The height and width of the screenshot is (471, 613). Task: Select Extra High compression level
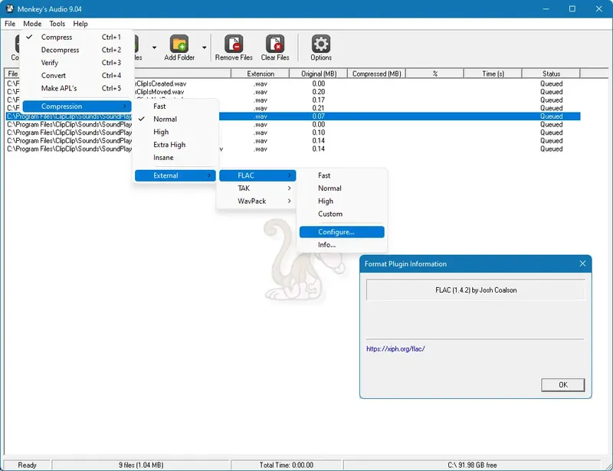(175, 145)
